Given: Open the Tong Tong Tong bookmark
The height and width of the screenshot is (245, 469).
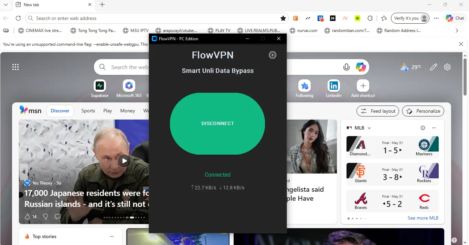Looking at the screenshot, I should [93, 31].
